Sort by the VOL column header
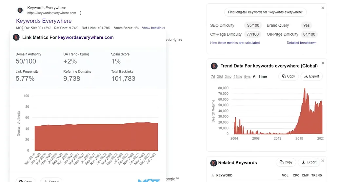Image resolution: width=337 pixels, height=182 pixels. click(285, 175)
